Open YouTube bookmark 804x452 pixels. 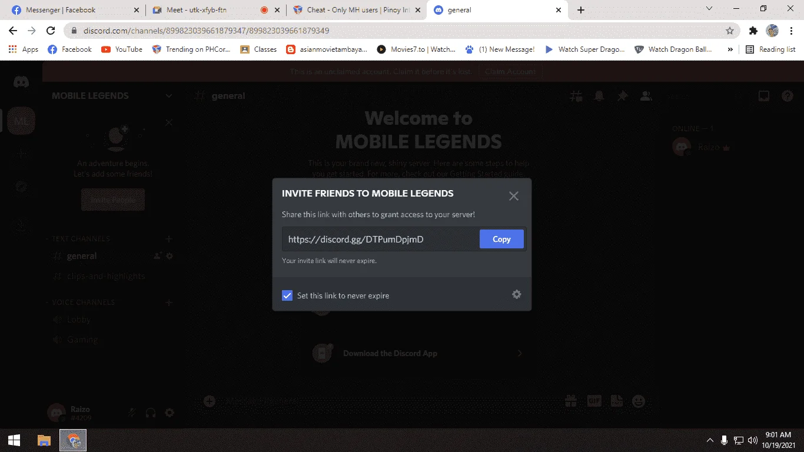click(x=122, y=49)
